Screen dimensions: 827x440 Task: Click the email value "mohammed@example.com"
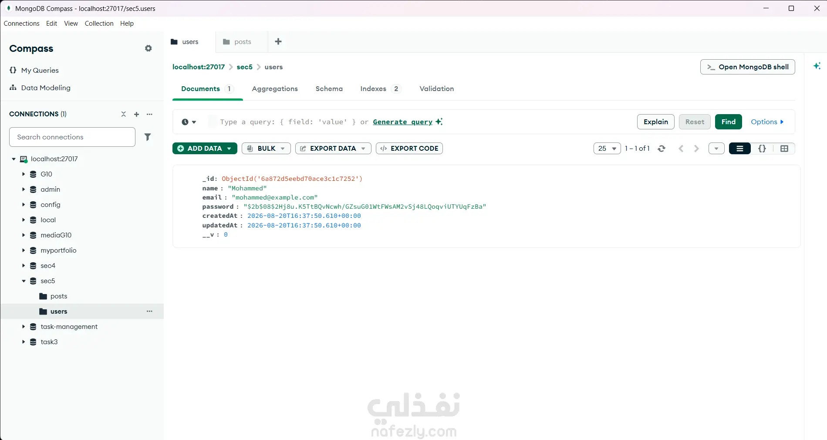[275, 198]
